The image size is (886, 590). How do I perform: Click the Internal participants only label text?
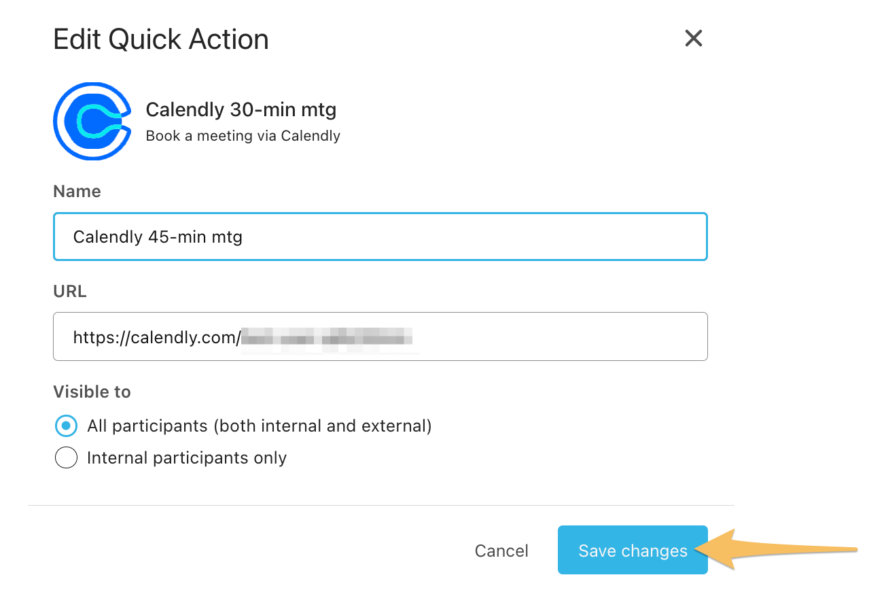[x=187, y=458]
